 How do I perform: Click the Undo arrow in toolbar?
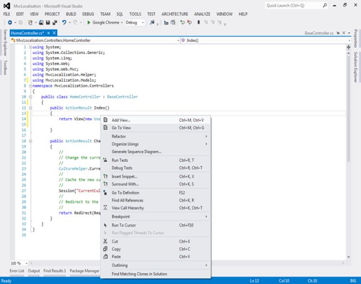pos(65,23)
